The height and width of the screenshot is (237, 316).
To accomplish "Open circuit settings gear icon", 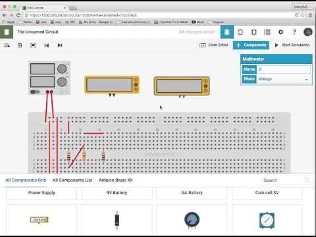I will [280, 32].
